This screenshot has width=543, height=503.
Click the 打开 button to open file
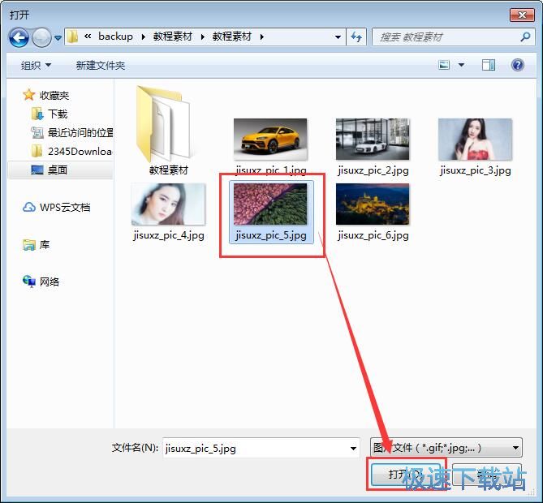406,475
